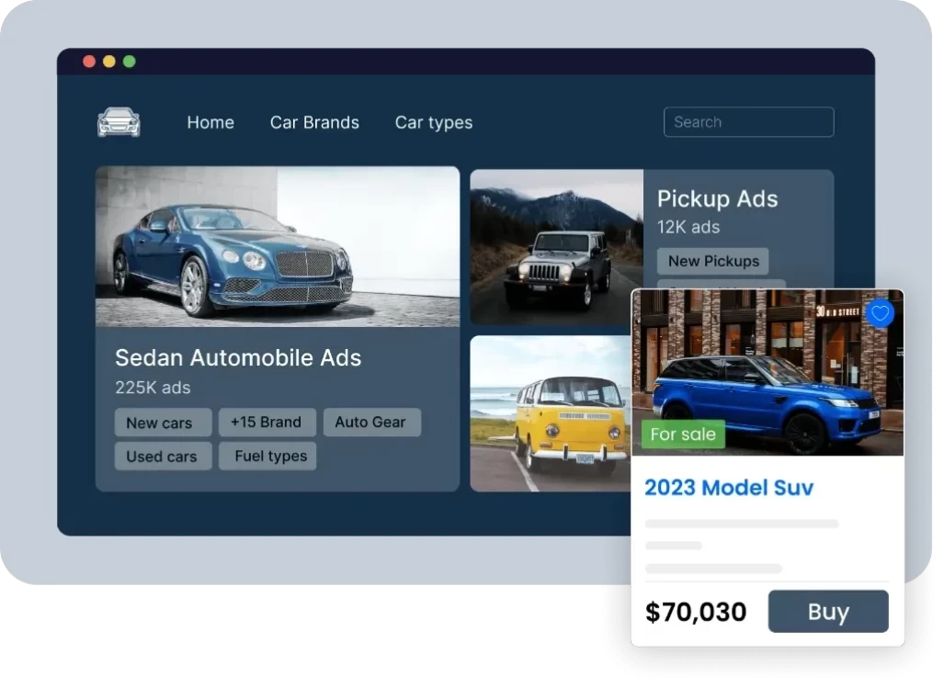This screenshot has height=688, width=944.
Task: Click the New Pickups tag
Action: click(x=712, y=261)
